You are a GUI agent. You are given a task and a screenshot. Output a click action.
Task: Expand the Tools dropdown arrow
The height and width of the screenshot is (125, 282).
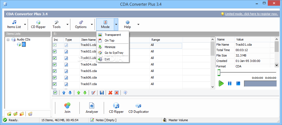click(67, 24)
